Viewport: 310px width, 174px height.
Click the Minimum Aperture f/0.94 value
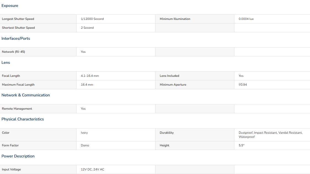pyautogui.click(x=243, y=85)
